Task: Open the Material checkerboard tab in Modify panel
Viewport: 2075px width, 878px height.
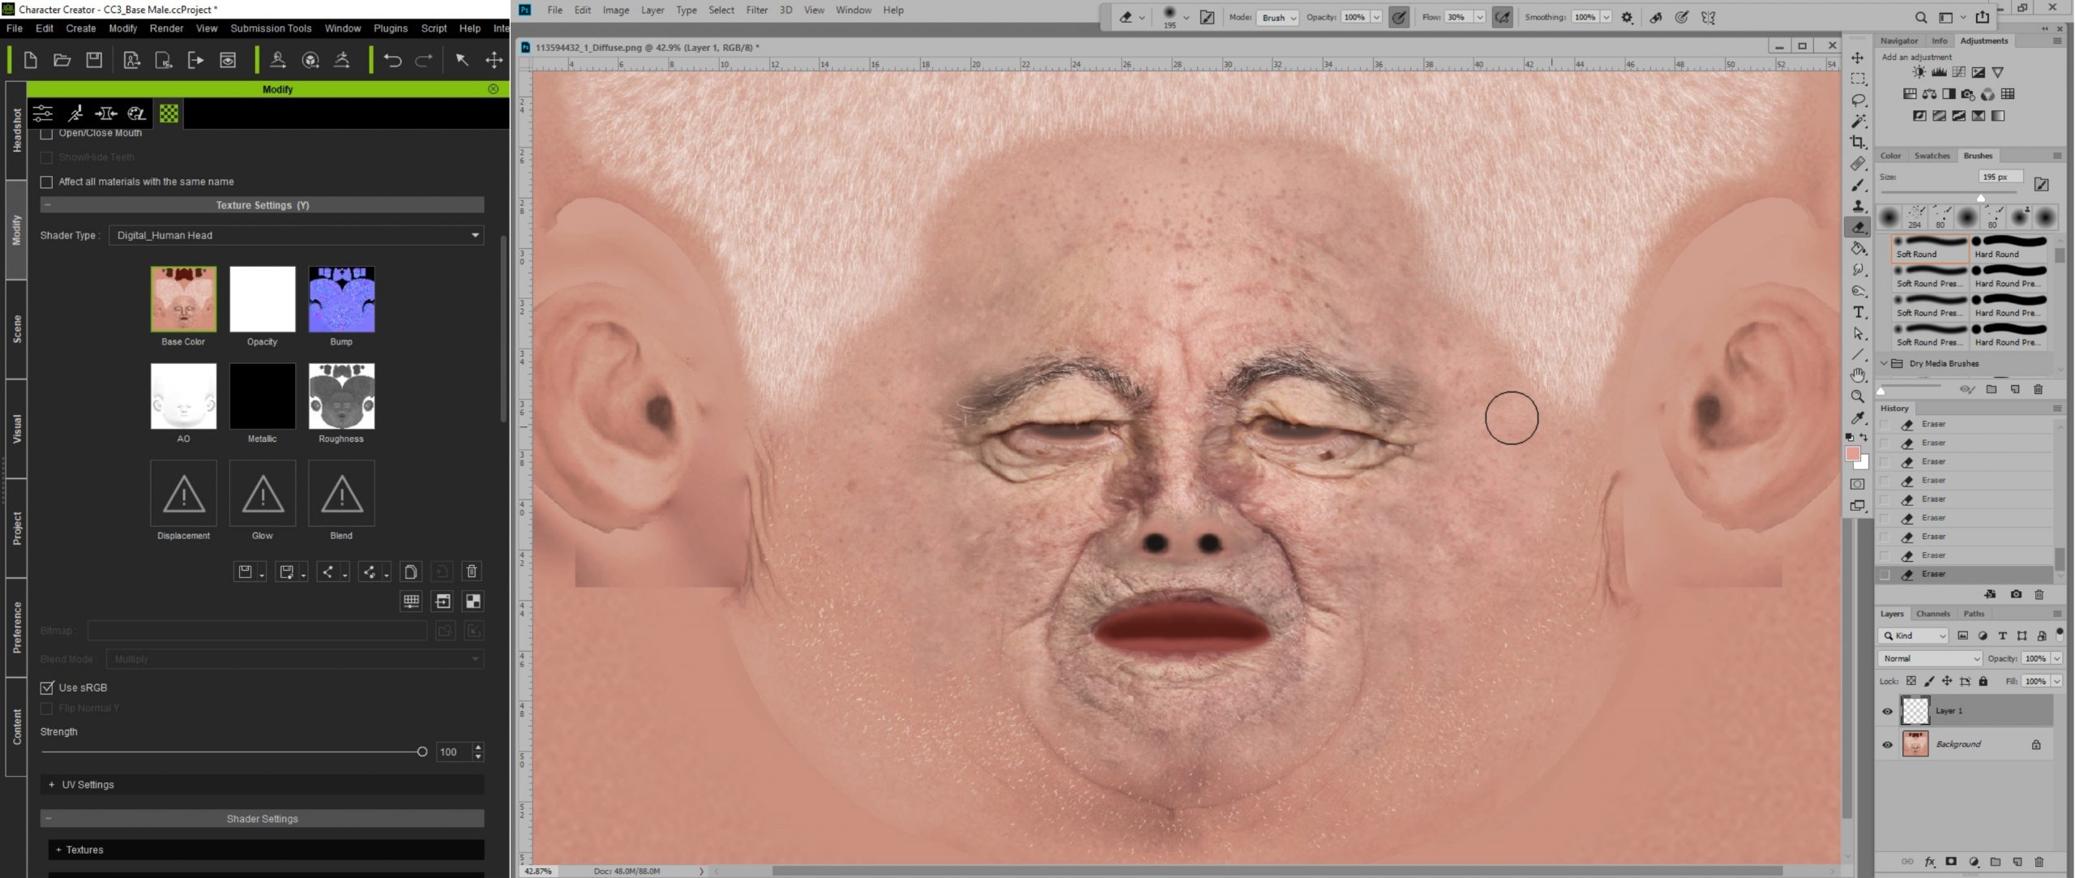Action: (169, 113)
